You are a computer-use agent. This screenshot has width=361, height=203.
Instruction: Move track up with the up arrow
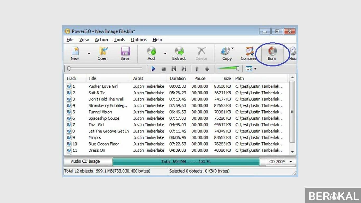pyautogui.click(x=197, y=69)
